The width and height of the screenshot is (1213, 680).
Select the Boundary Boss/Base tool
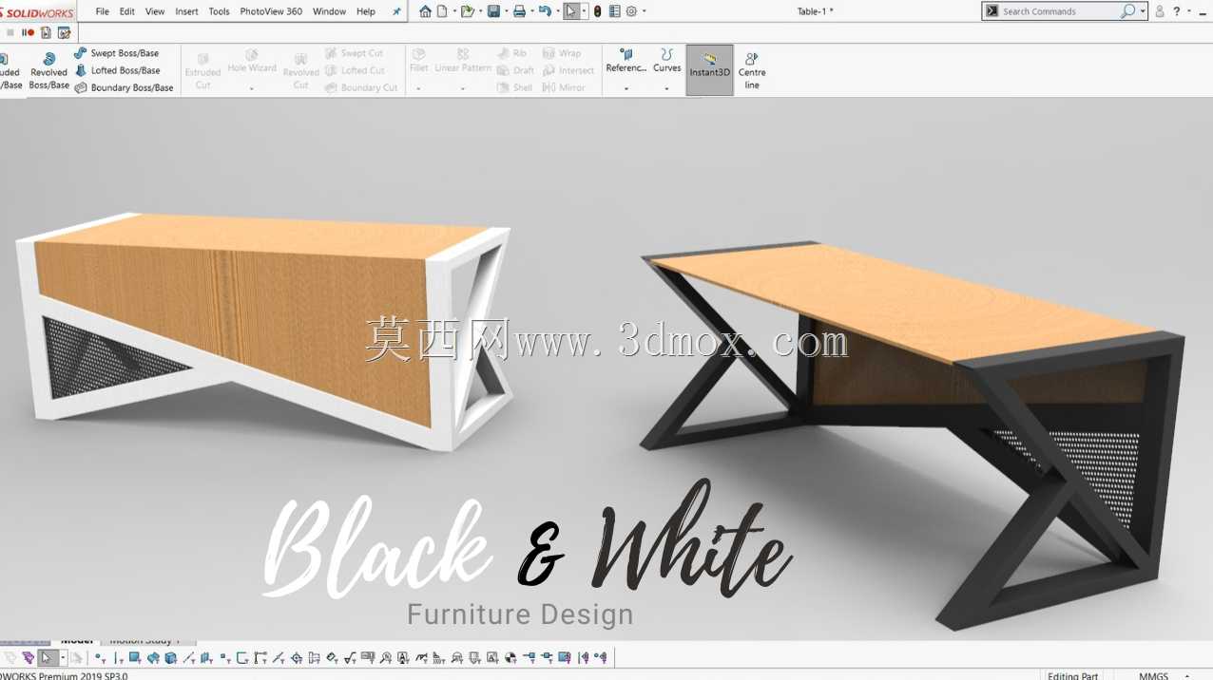click(124, 87)
